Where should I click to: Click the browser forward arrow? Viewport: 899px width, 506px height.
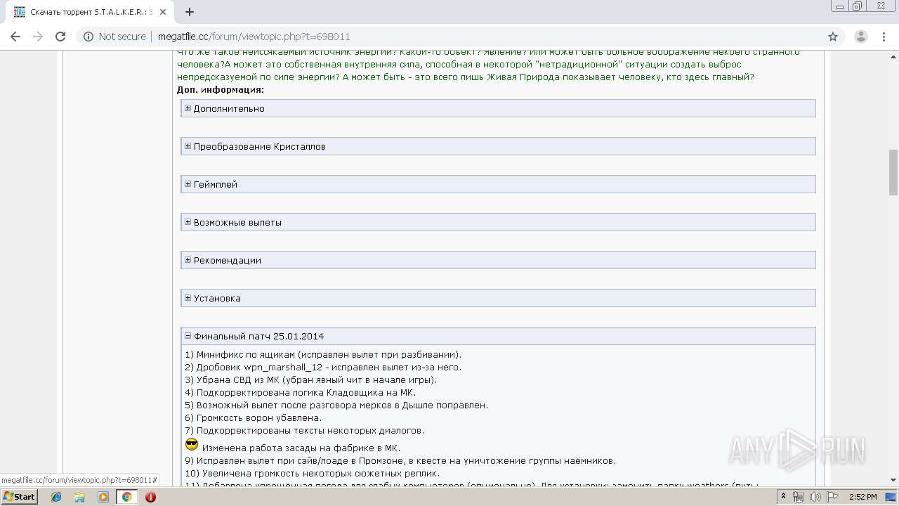coord(38,37)
